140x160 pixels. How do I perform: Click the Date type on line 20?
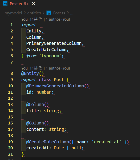[x=59, y=148]
